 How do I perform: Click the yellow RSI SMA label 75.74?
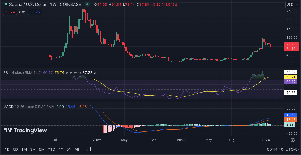tap(290, 77)
